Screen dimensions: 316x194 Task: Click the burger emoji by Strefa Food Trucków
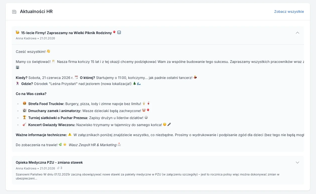(25, 104)
